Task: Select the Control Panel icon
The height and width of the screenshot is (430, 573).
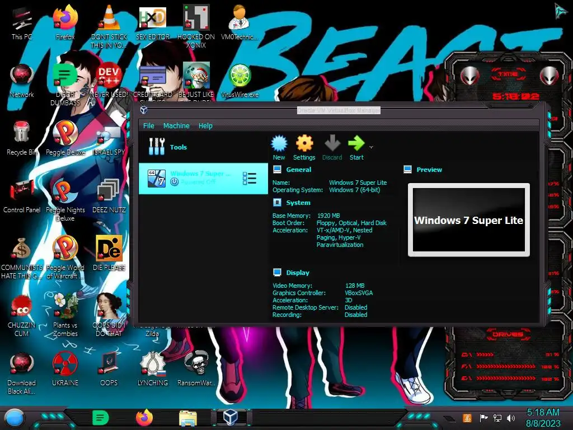Action: pyautogui.click(x=22, y=191)
